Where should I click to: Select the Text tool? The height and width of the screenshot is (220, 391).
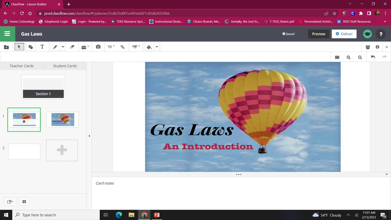pyautogui.click(x=42, y=47)
